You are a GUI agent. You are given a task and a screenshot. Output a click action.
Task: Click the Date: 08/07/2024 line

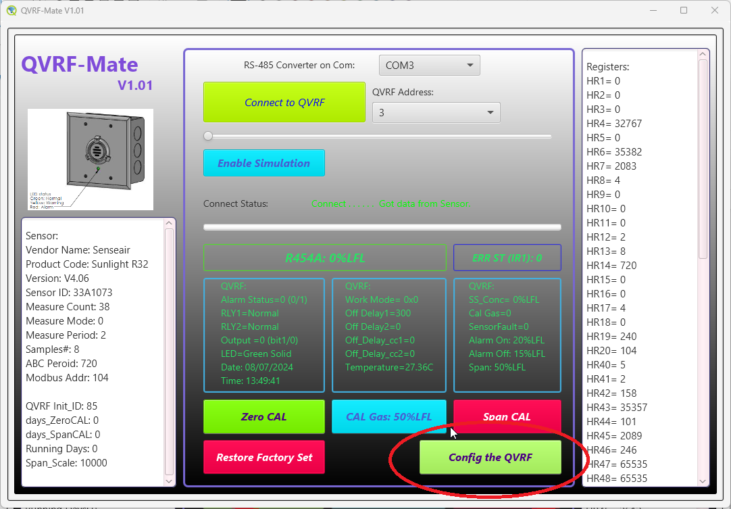point(257,367)
